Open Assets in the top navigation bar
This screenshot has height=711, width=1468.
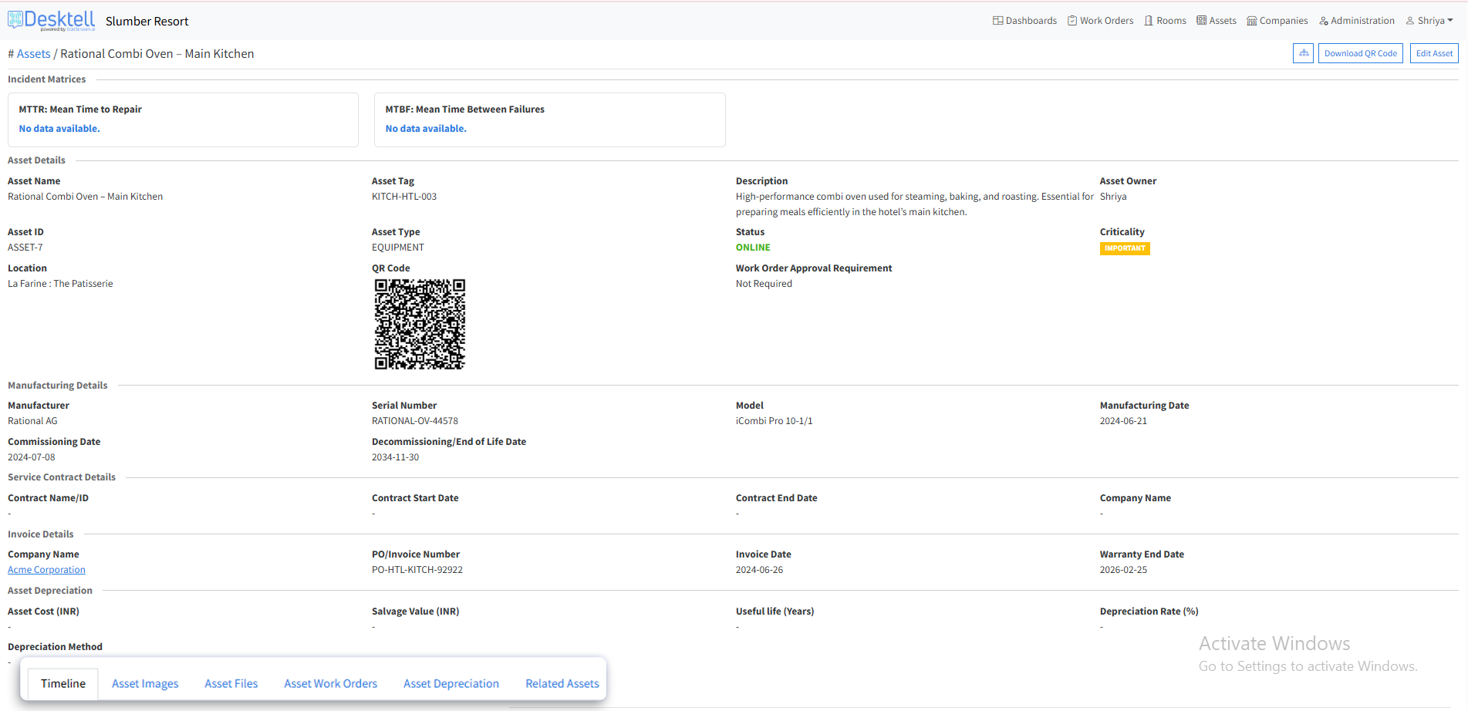(x=1217, y=21)
